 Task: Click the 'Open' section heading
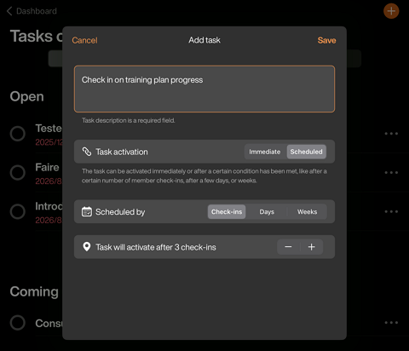(27, 97)
